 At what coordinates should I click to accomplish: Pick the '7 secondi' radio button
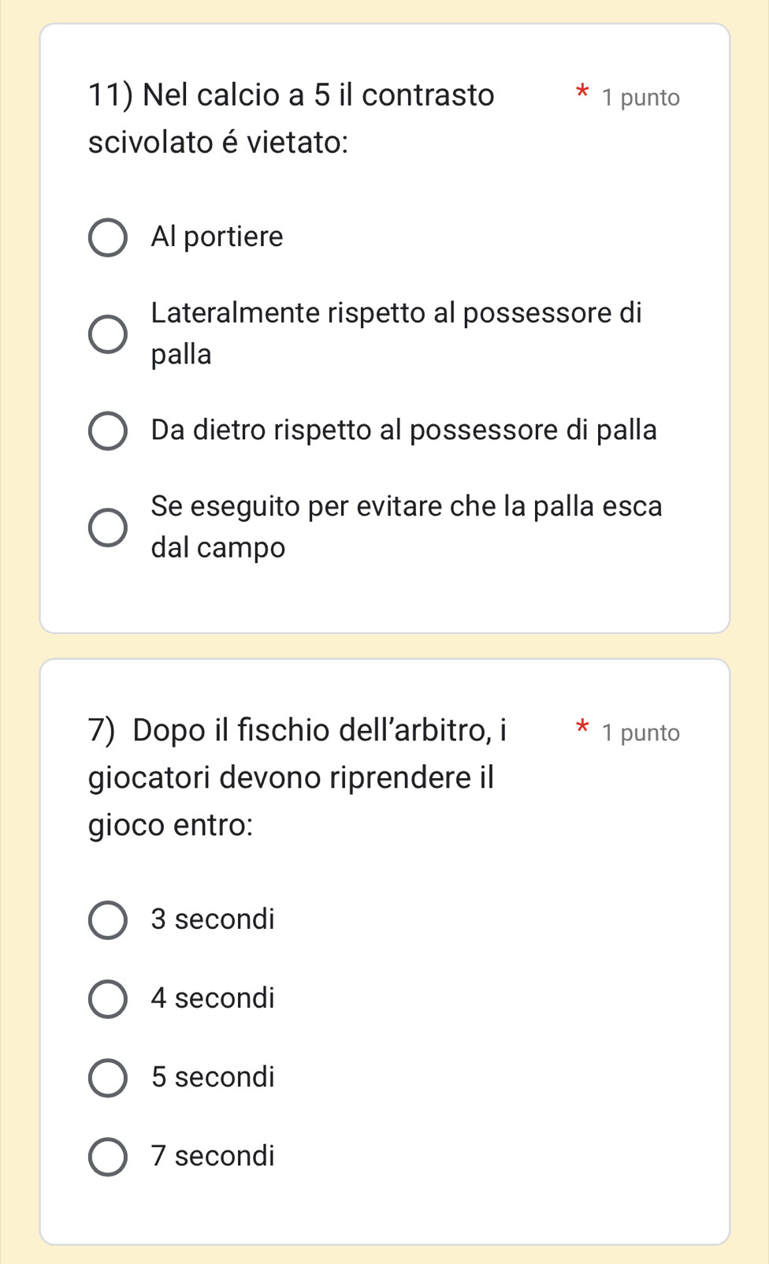click(107, 1157)
